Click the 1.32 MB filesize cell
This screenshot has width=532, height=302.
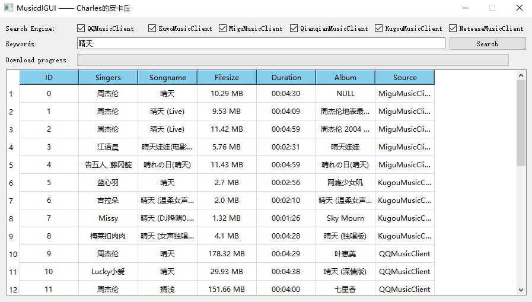[x=227, y=218]
